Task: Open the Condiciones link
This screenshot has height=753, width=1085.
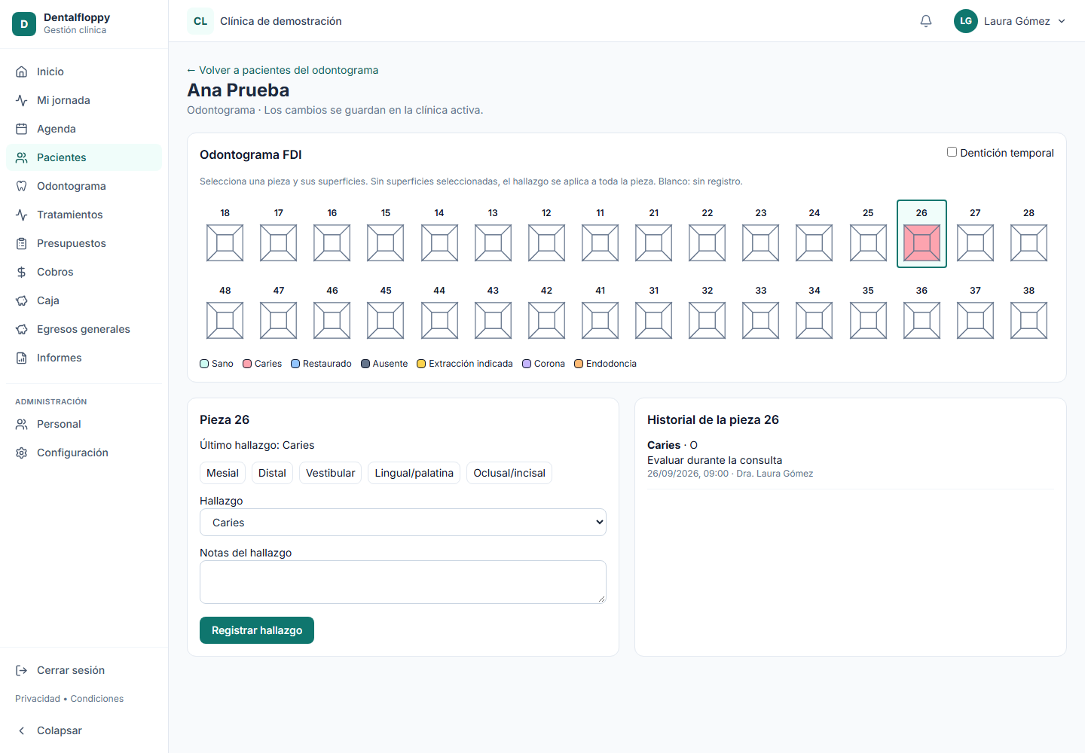Action: (97, 699)
